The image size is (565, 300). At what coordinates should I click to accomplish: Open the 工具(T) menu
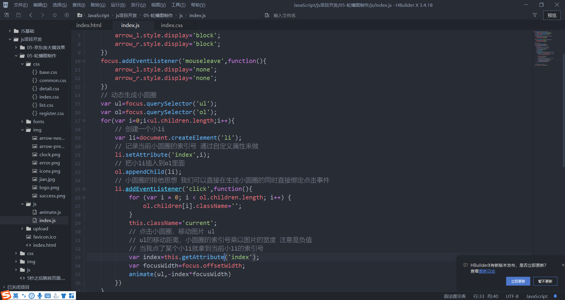(178, 5)
